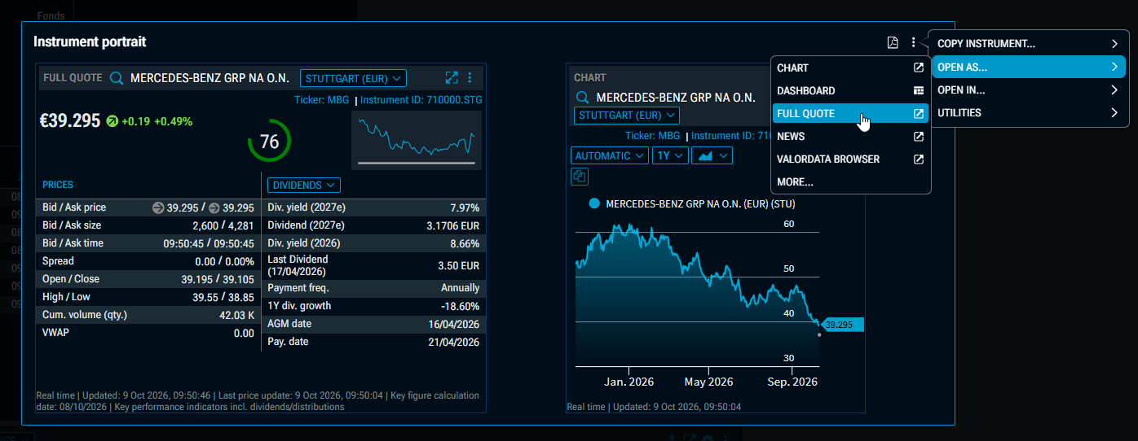
Task: Click the AGM date 16/04/2026 row
Action: (373, 324)
